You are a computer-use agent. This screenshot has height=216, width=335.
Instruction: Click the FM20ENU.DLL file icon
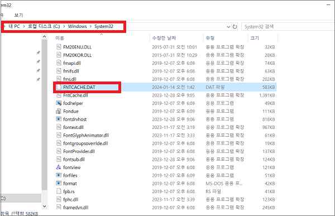(59, 47)
